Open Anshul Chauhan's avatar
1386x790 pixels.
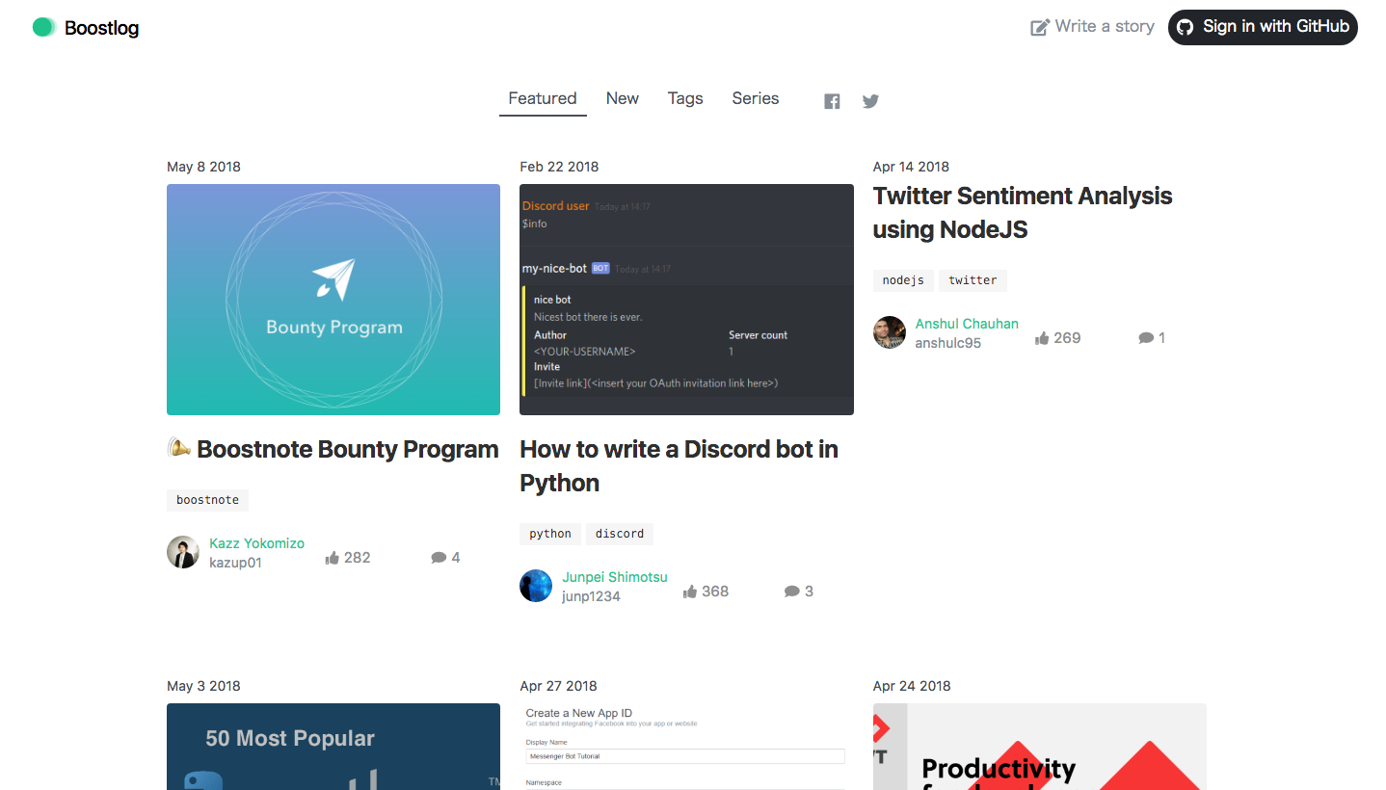pos(890,332)
